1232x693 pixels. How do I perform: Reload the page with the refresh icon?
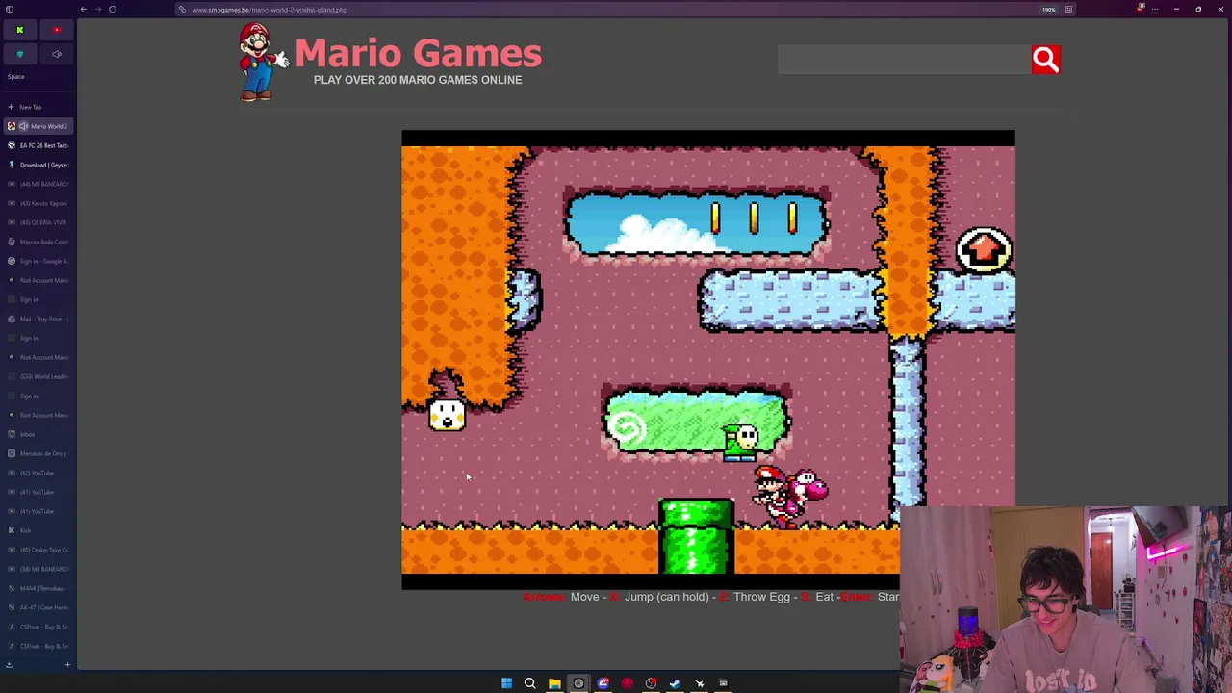click(x=113, y=10)
